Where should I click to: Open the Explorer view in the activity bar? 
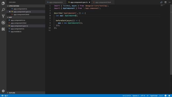click(3, 3)
